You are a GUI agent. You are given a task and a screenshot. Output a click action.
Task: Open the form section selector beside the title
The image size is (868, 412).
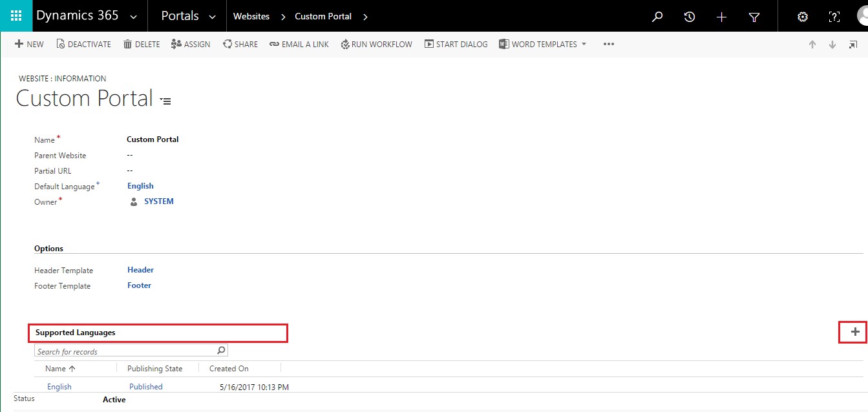tap(165, 101)
